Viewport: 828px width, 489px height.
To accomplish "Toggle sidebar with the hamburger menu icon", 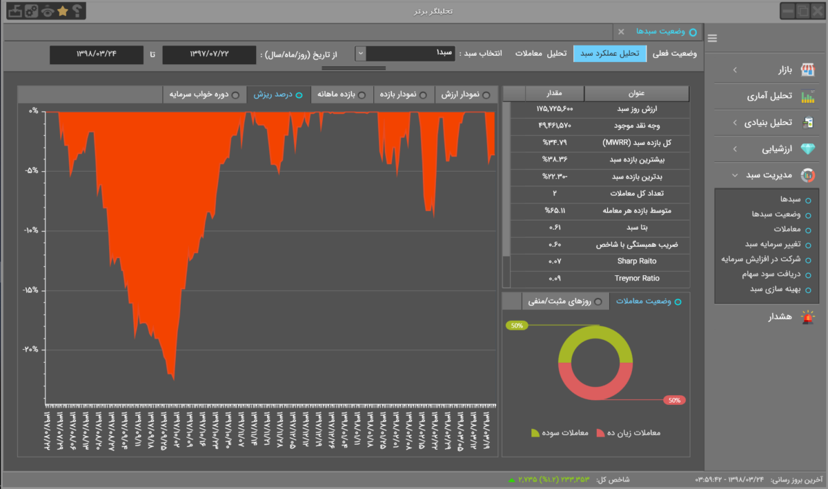I will [712, 39].
